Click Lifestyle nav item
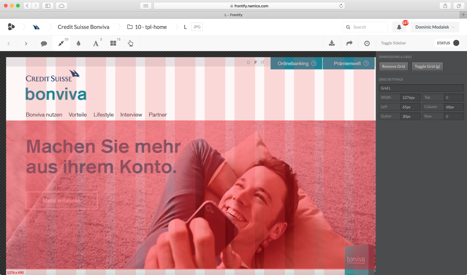 tap(104, 115)
